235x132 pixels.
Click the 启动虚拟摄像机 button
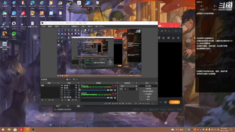pos(148,91)
